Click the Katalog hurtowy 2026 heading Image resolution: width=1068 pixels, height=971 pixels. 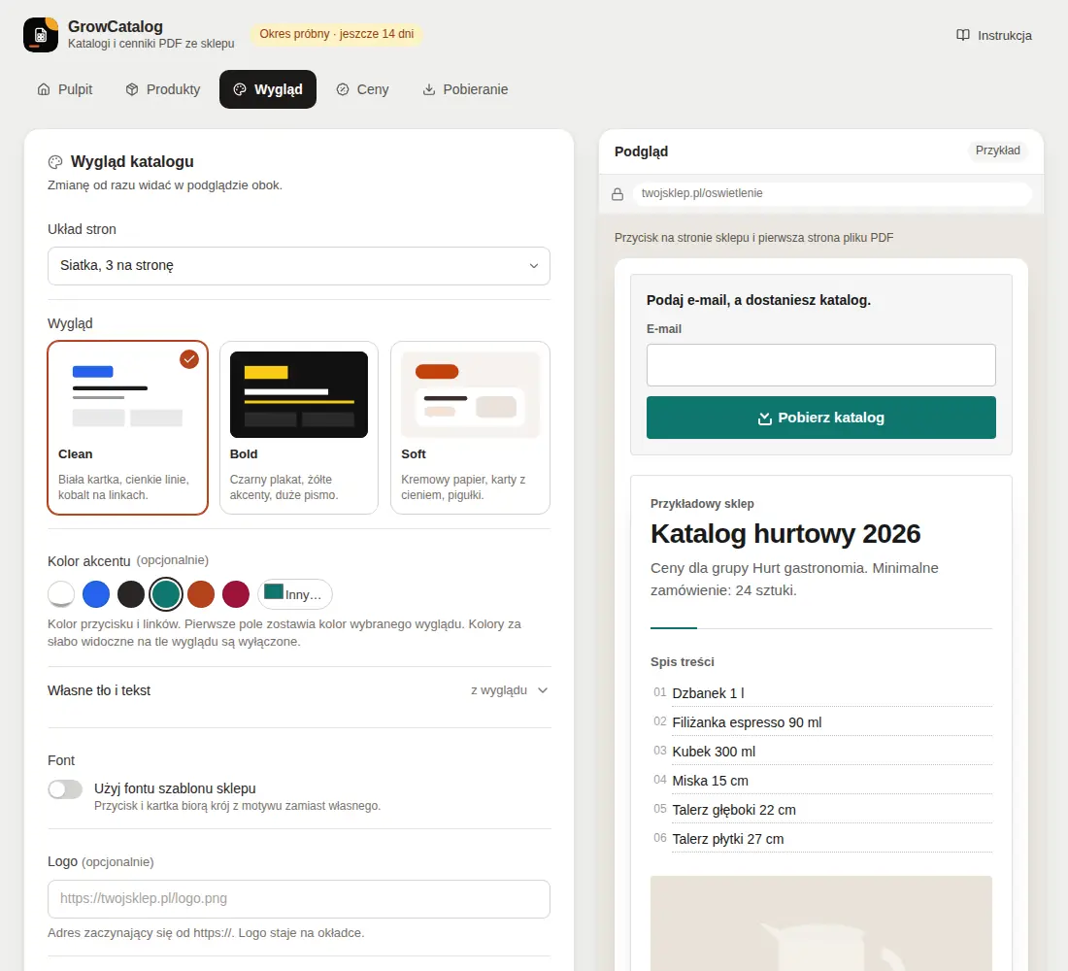point(785,534)
